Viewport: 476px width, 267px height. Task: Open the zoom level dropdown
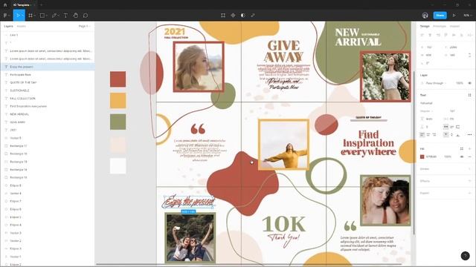pos(468,15)
